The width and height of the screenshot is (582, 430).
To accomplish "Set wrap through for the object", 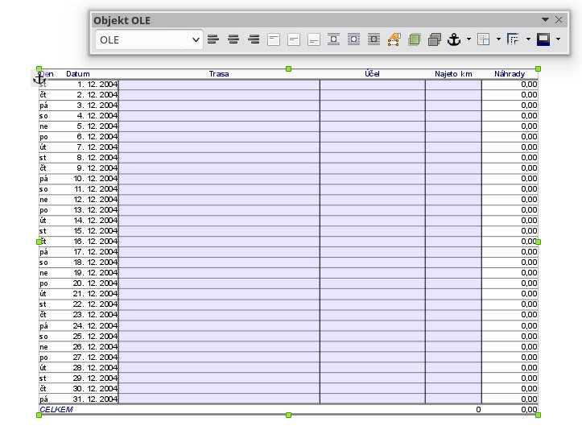I will pos(374,39).
